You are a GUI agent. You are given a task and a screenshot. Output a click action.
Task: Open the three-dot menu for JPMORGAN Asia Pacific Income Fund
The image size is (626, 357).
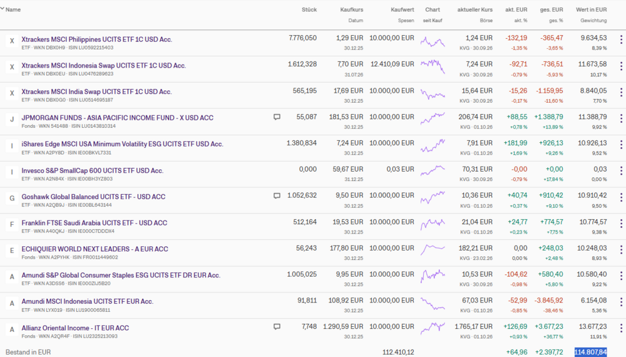pos(621,118)
